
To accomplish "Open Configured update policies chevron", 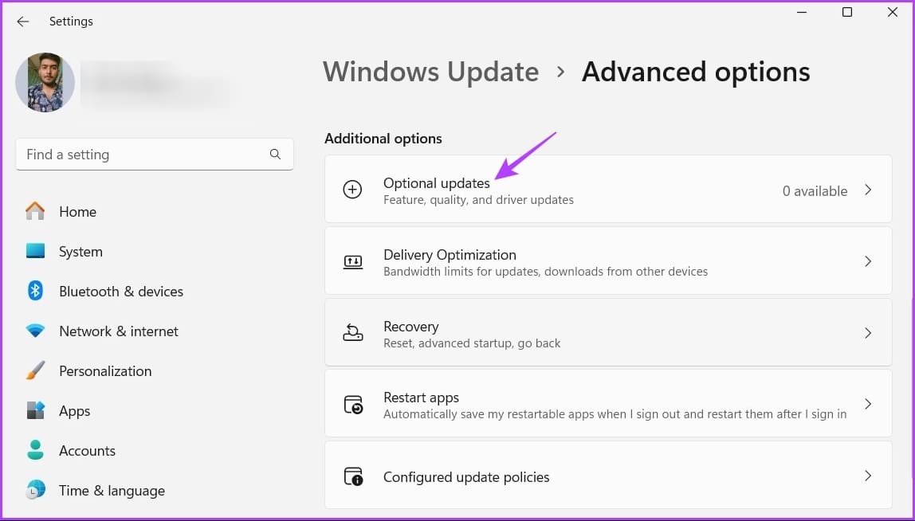I will pos(868,476).
